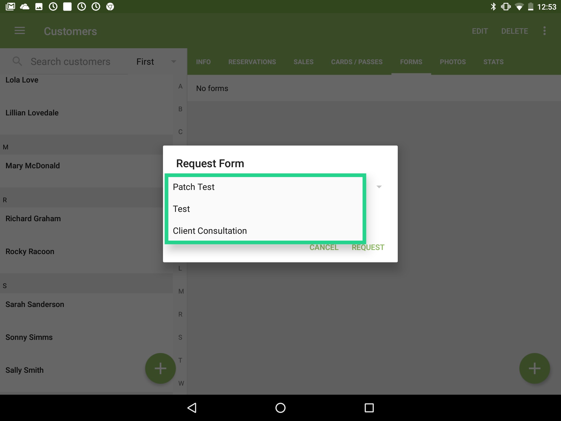Switch to the CARDS / PASSES tab
This screenshot has width=561, height=421.
357,62
